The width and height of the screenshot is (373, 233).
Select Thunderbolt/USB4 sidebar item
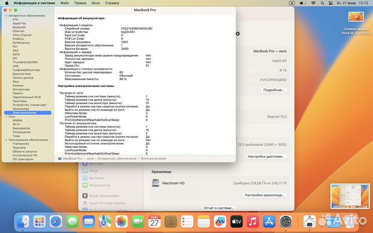(x=25, y=62)
